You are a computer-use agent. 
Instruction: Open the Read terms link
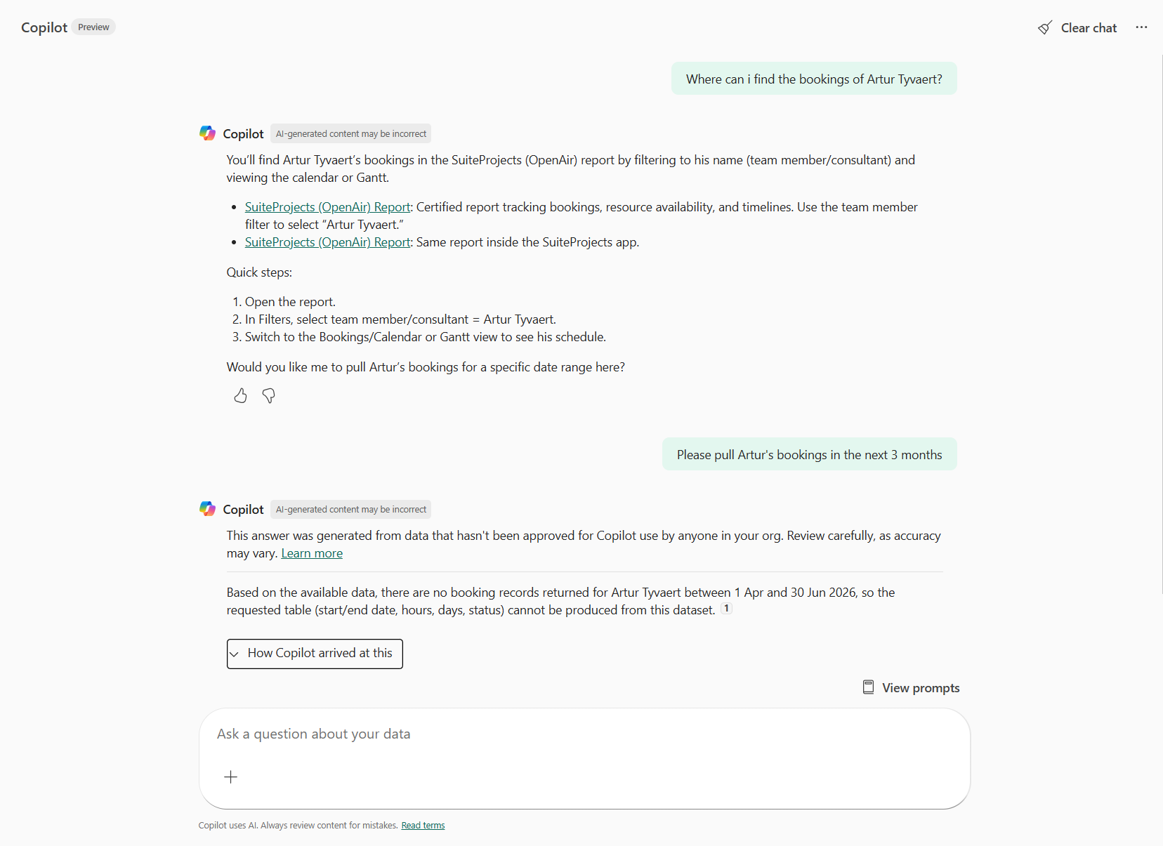click(423, 826)
